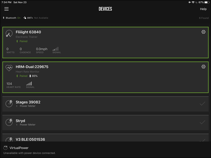Viewport: 211px width, 158px height.
Task: Tap the VirtualPower label
Action: pyautogui.click(x=19, y=148)
